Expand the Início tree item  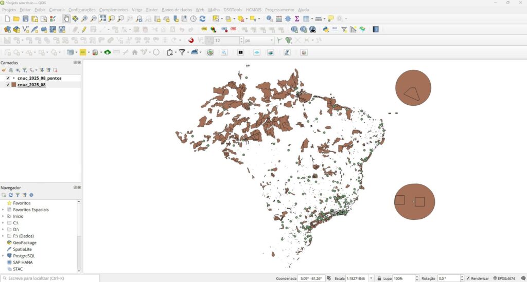[x=3, y=216]
